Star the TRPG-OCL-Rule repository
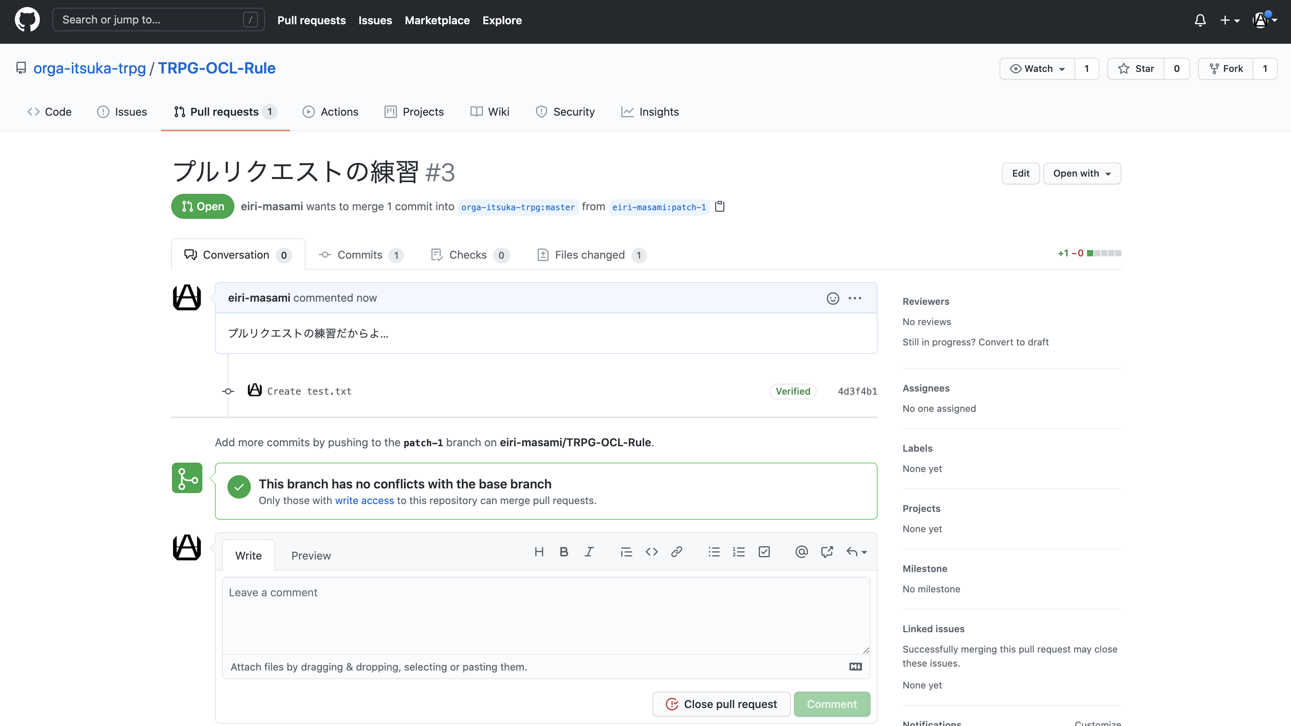 1136,69
